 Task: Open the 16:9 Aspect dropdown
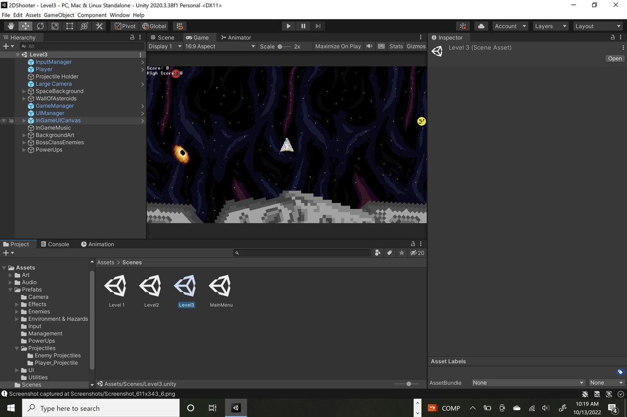coord(220,46)
